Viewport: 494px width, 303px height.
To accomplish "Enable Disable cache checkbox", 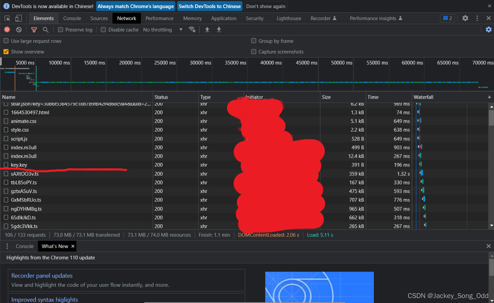I will click(103, 30).
